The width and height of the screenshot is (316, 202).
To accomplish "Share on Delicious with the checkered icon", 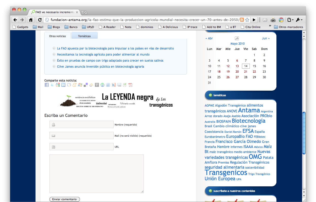I will click(x=86, y=85).
